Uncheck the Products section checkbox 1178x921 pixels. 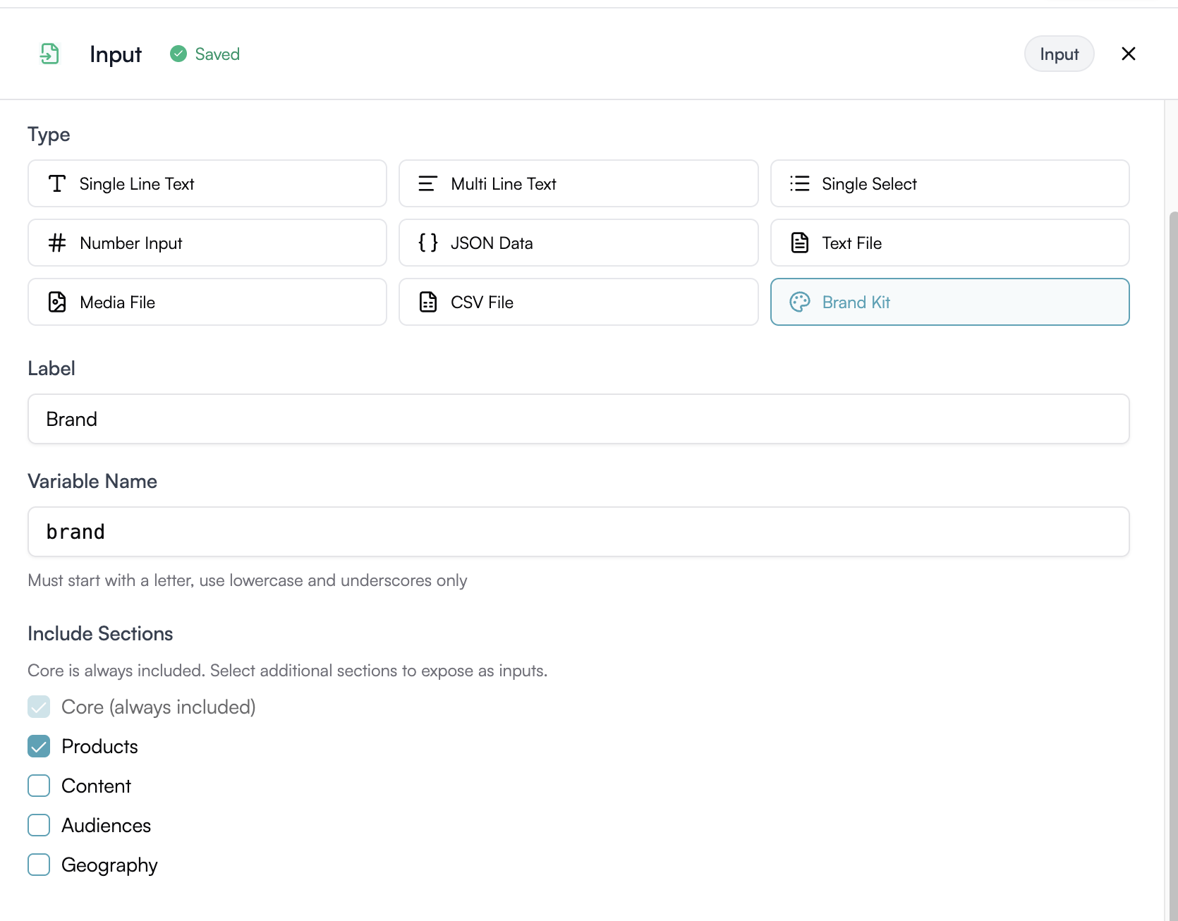tap(39, 746)
